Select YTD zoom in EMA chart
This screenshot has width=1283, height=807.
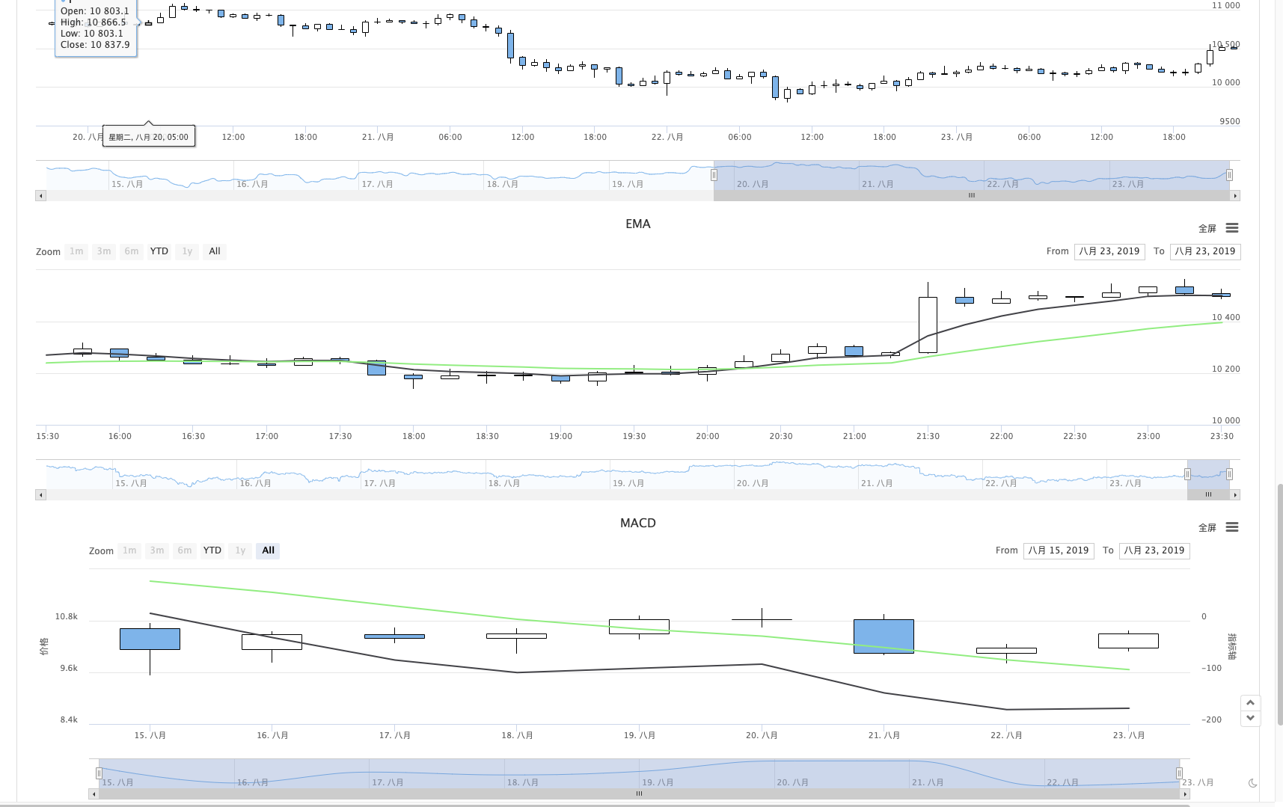pos(159,251)
